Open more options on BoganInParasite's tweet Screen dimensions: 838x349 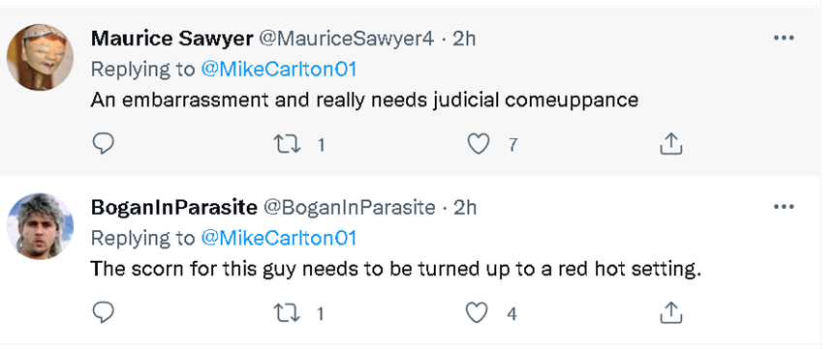coord(784,207)
